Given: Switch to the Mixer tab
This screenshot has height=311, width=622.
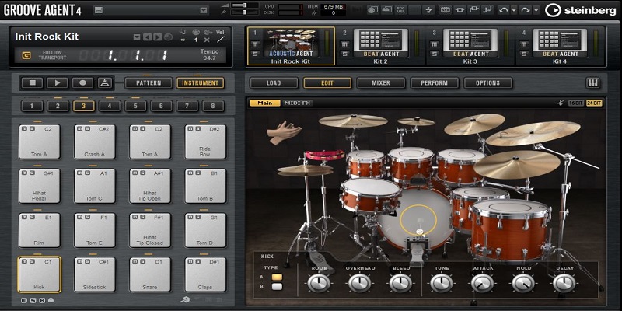Looking at the screenshot, I should pos(381,83).
